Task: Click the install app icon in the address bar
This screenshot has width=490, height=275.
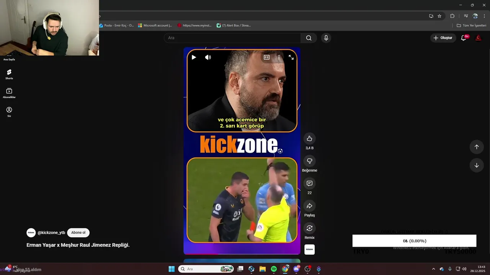Action: pos(431,16)
